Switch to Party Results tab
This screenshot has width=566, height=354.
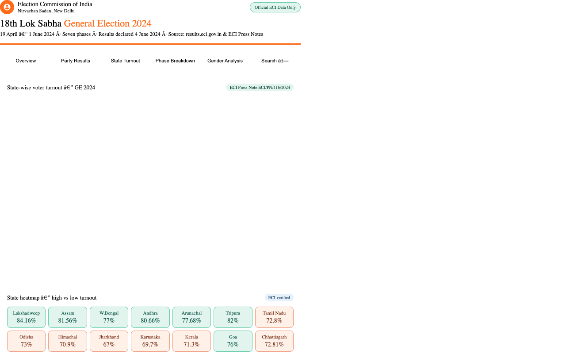[x=76, y=61]
